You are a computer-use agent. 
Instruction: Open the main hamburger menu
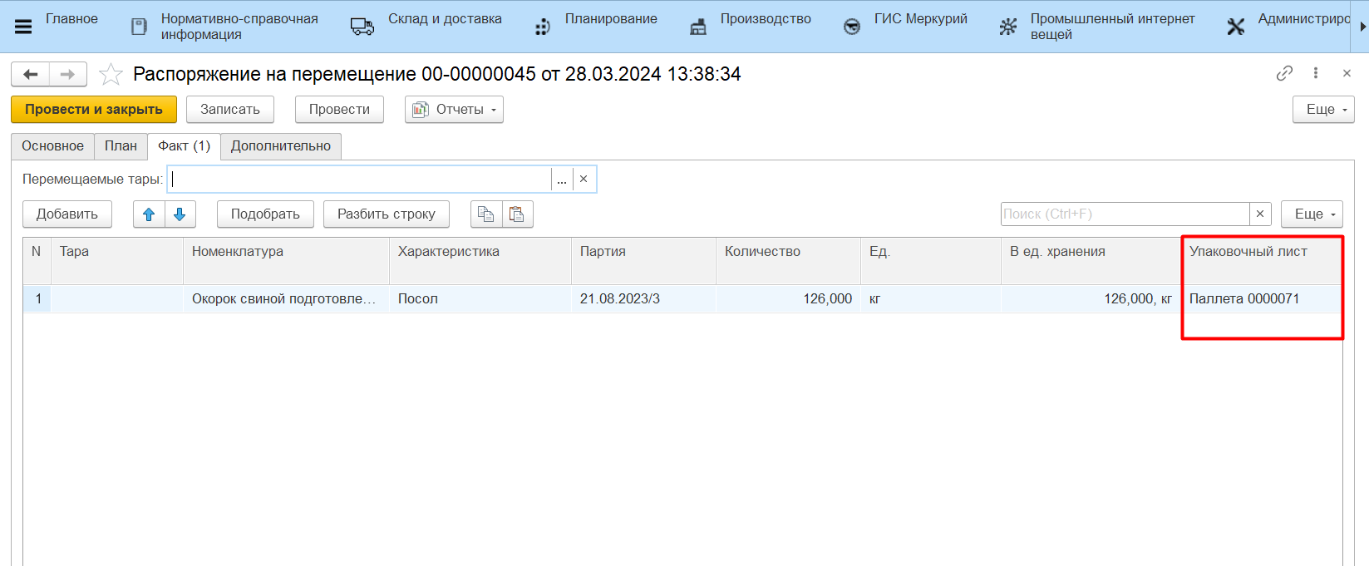pos(23,27)
